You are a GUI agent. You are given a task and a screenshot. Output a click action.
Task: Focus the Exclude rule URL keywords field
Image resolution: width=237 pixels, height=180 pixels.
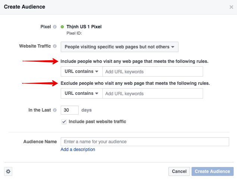click(153, 93)
